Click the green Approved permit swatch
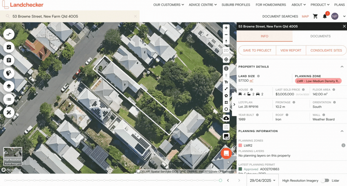Screen dimensions: 347x186 240,169
